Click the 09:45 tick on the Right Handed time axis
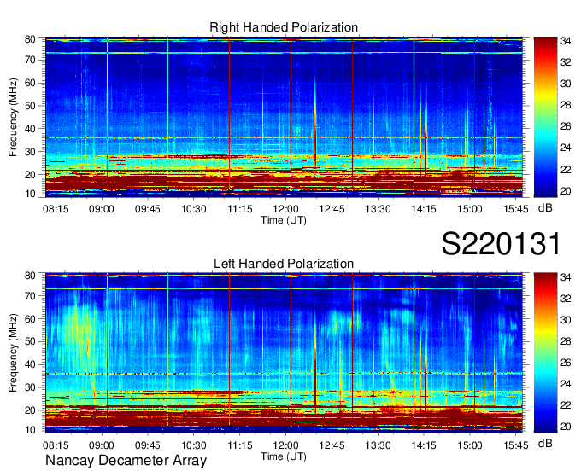Screen dimensions: 581x471 pyautogui.click(x=148, y=209)
